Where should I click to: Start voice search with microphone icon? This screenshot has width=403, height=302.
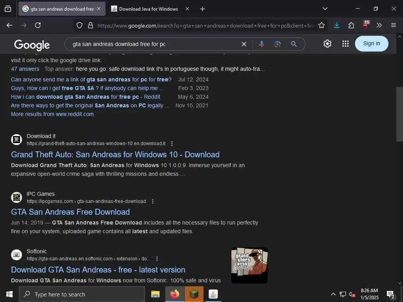click(x=262, y=44)
